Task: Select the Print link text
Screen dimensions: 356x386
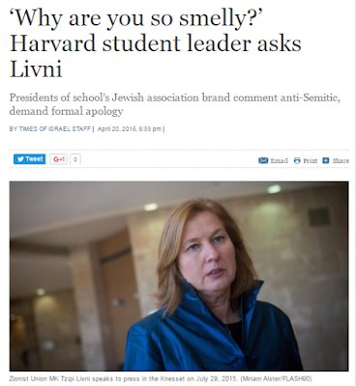Action: [x=311, y=160]
